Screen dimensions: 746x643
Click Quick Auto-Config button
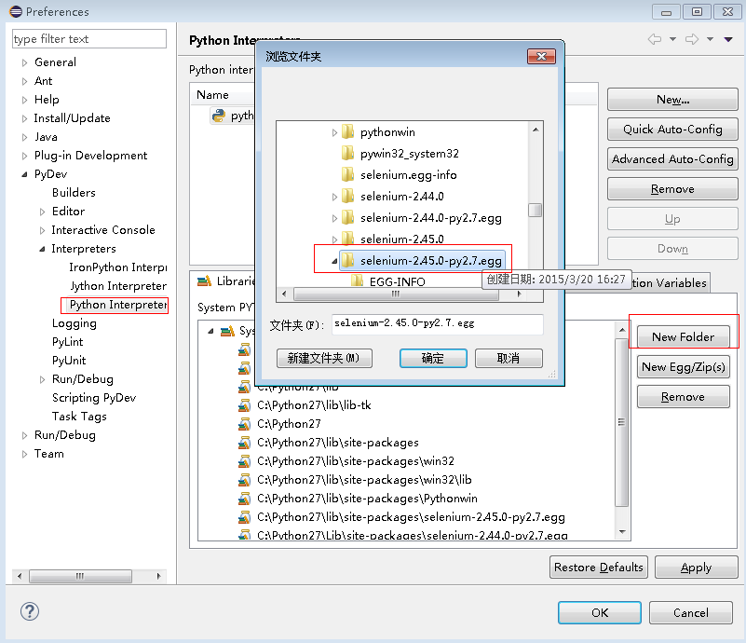[x=672, y=130]
